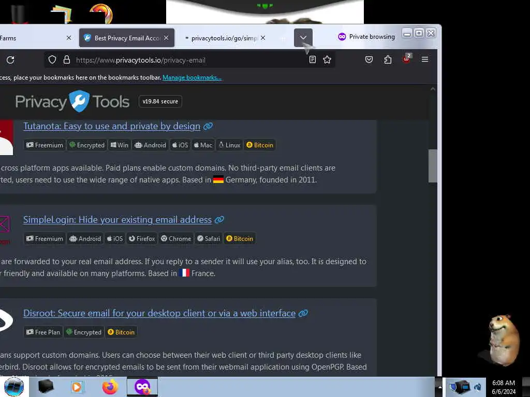
Task: Click the Mac platform tag
Action: click(x=203, y=145)
